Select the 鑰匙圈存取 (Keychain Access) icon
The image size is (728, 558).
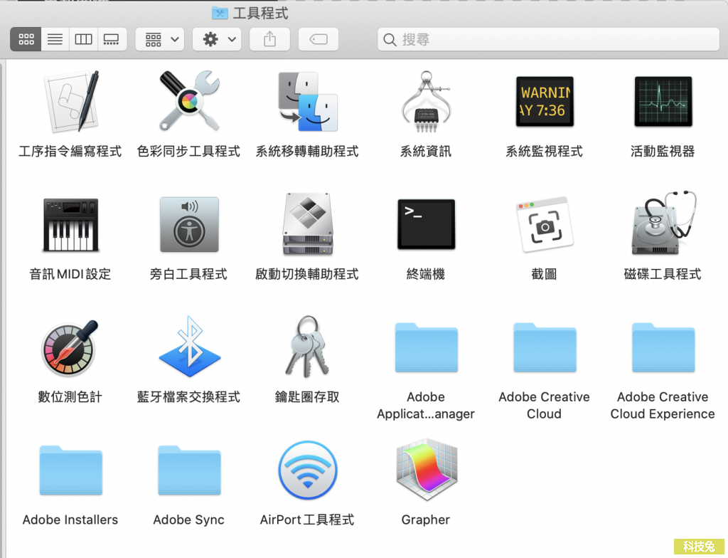click(x=307, y=347)
